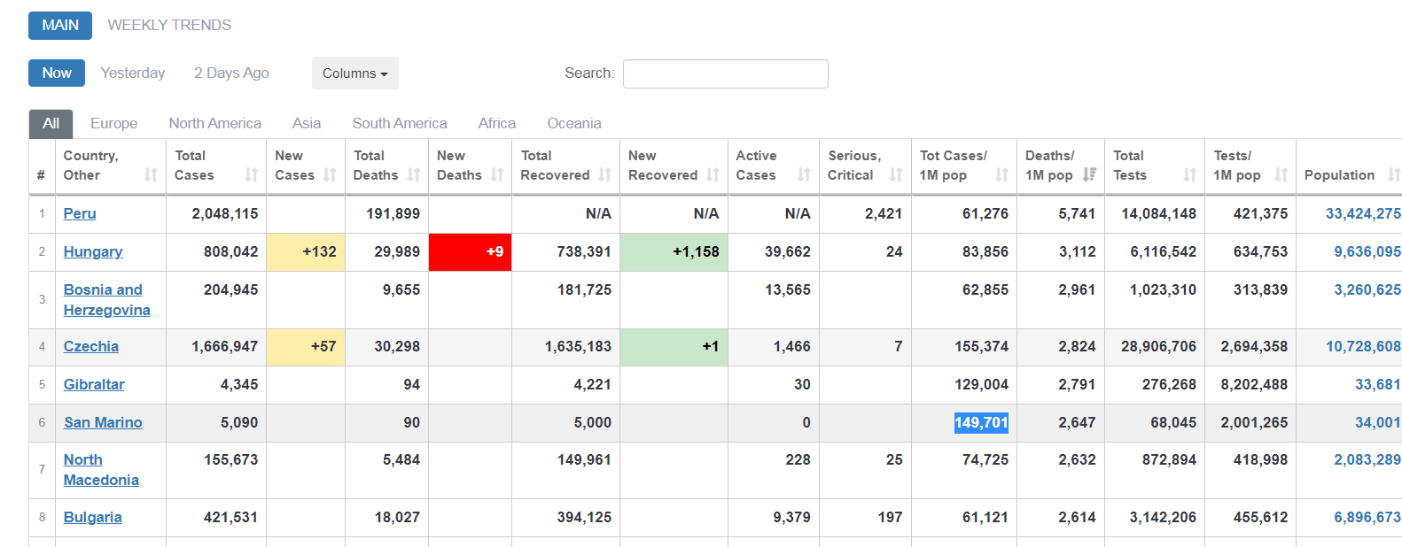This screenshot has height=547, width=1402.
Task: Click sort icon in Total Recovered header
Action: tap(605, 175)
